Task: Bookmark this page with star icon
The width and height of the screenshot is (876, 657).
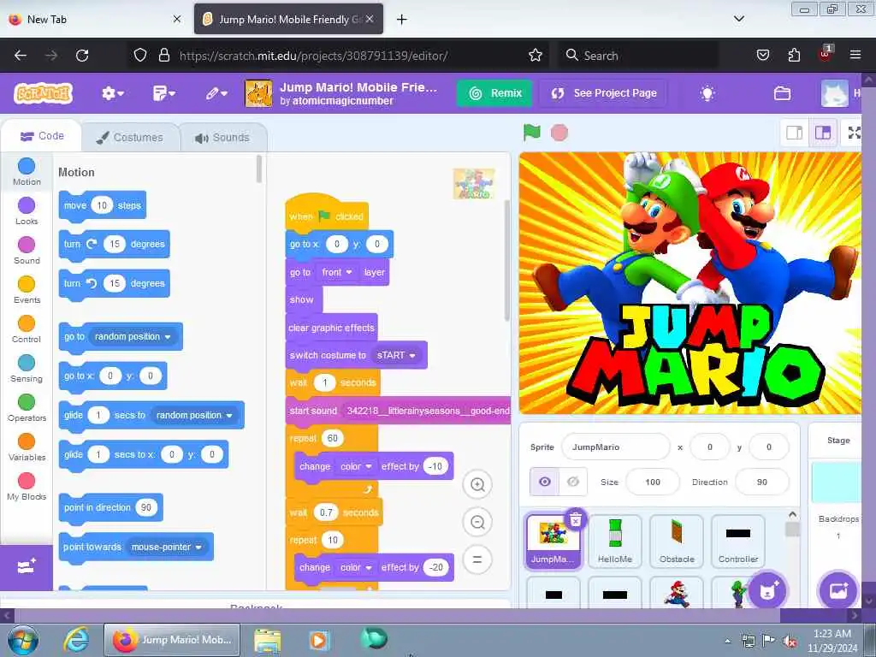Action: coord(536,56)
